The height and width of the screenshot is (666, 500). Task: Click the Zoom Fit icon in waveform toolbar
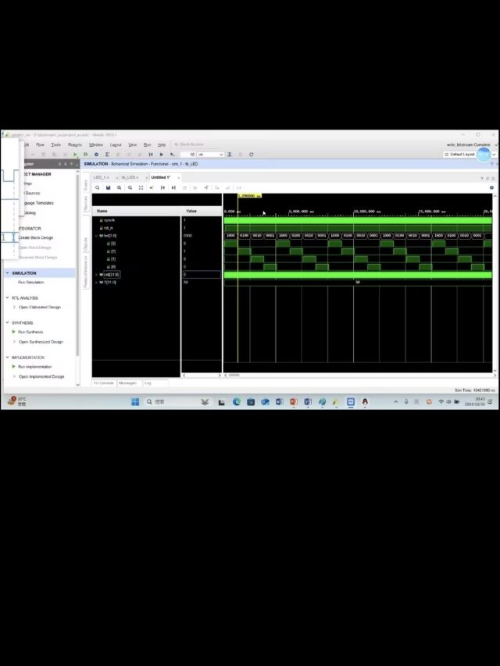point(141,187)
